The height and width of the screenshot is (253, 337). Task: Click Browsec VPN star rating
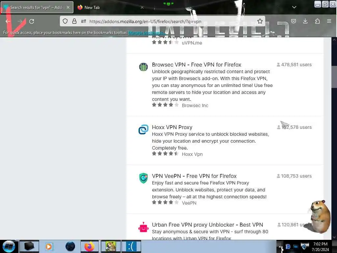(165, 105)
